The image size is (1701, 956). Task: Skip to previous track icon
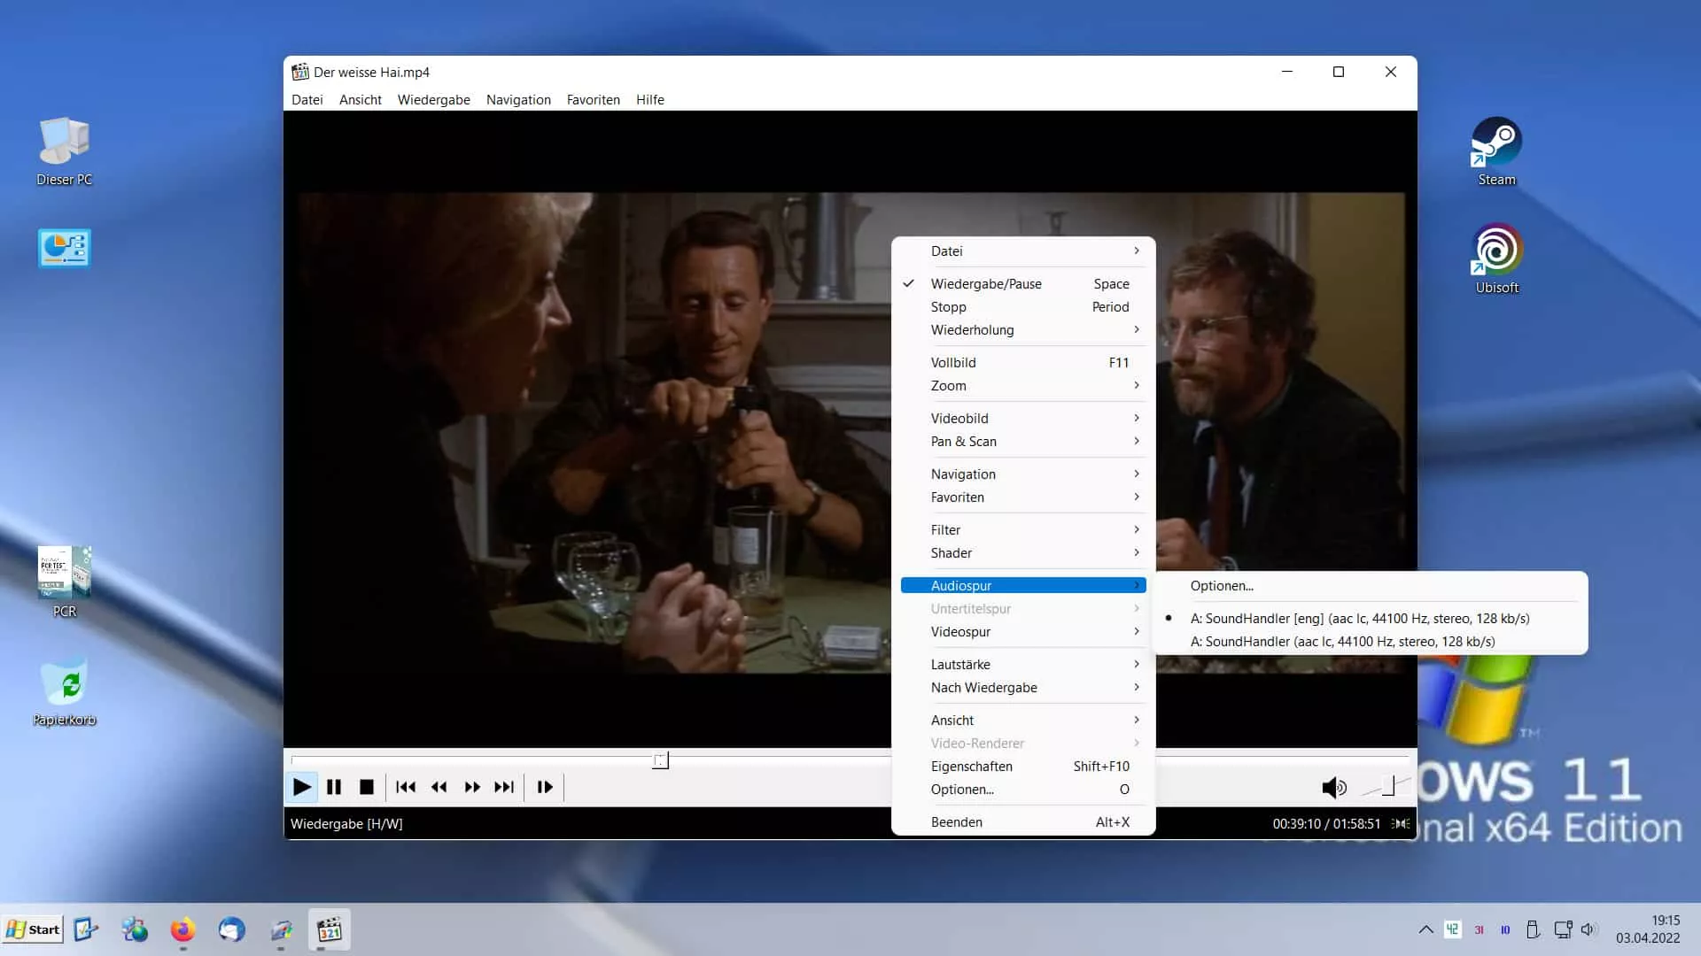(406, 786)
